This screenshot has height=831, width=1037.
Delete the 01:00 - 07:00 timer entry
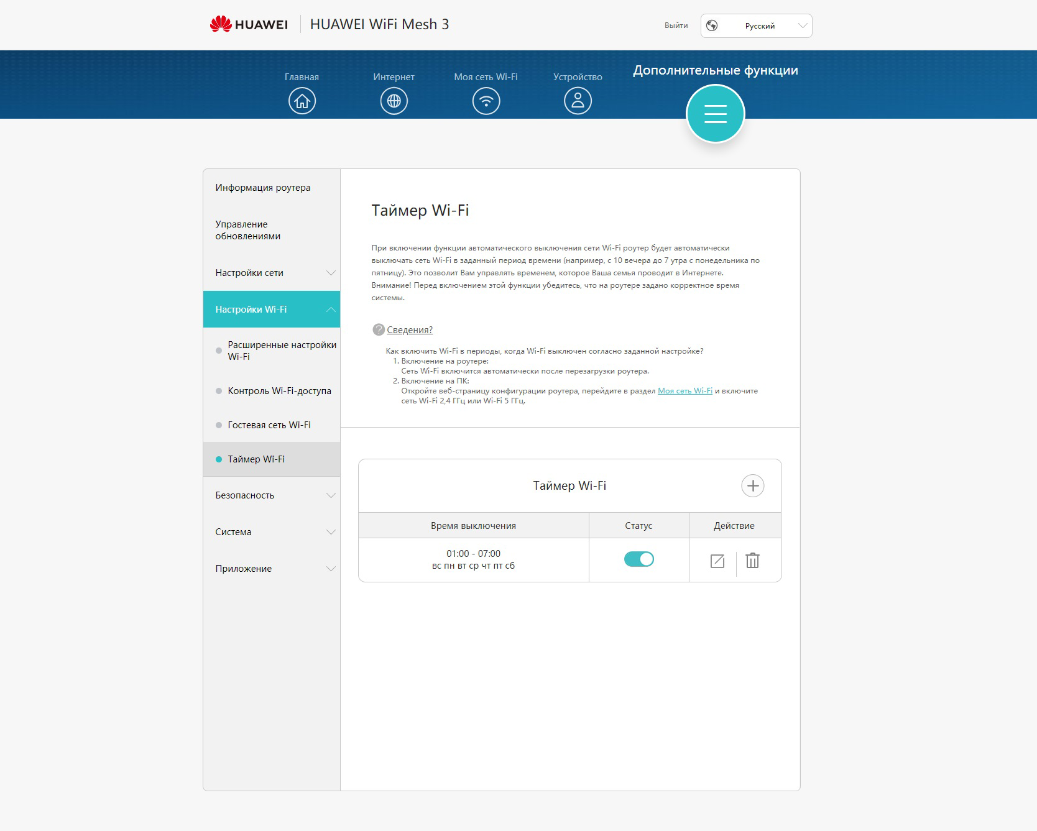(752, 561)
